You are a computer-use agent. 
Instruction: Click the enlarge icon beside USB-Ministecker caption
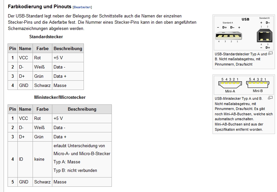click(270, 97)
